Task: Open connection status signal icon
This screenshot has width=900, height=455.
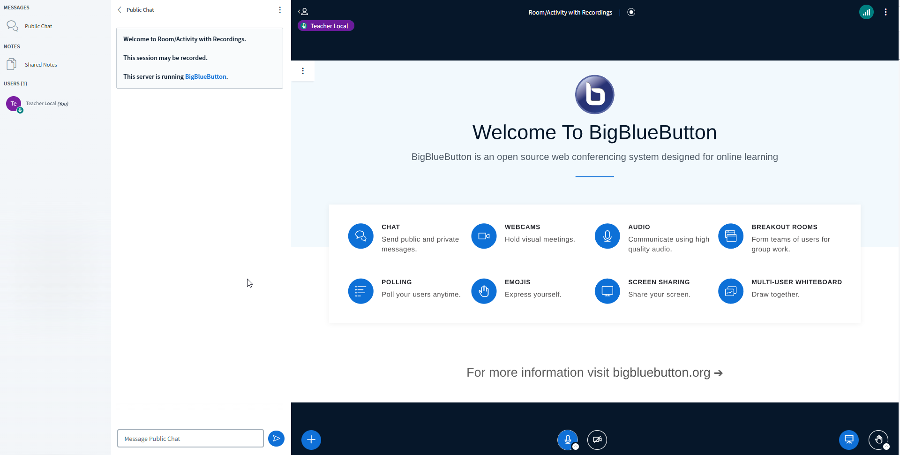Action: click(x=866, y=12)
